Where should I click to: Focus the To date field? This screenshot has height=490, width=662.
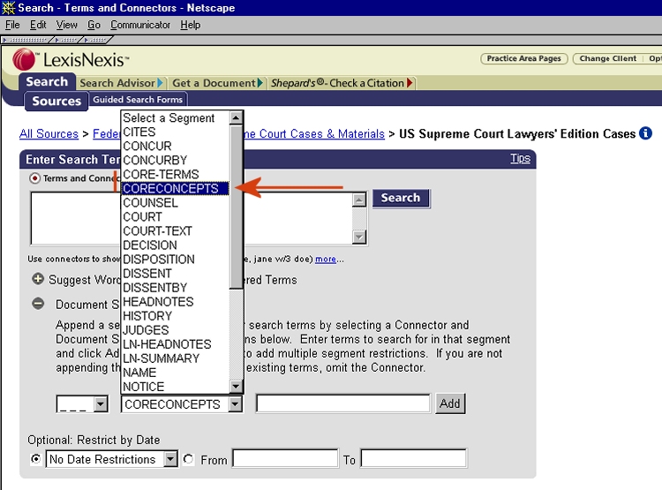413,458
